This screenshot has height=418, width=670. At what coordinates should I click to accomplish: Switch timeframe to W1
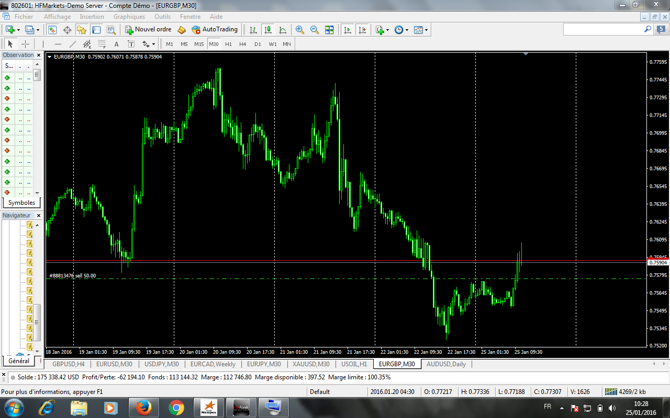click(273, 44)
